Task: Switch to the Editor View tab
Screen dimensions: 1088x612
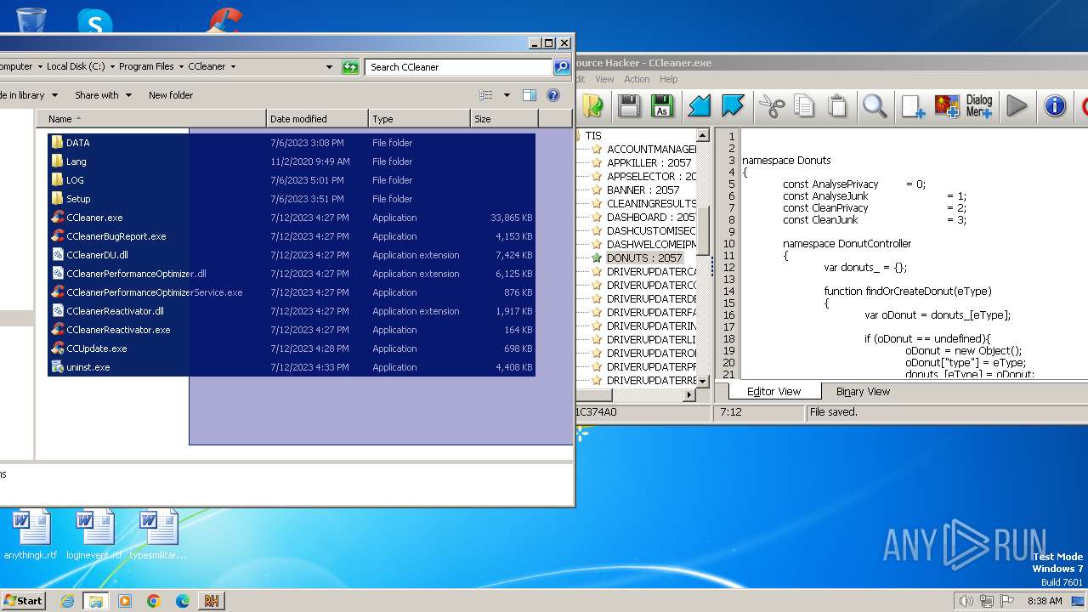Action: click(x=773, y=391)
